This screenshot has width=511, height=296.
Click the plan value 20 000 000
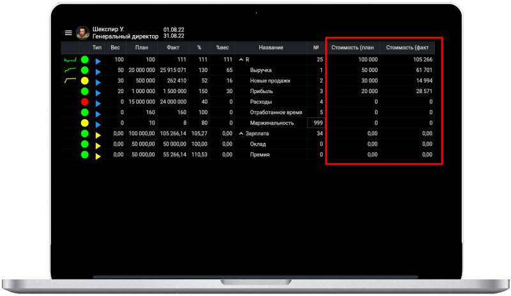(142, 70)
